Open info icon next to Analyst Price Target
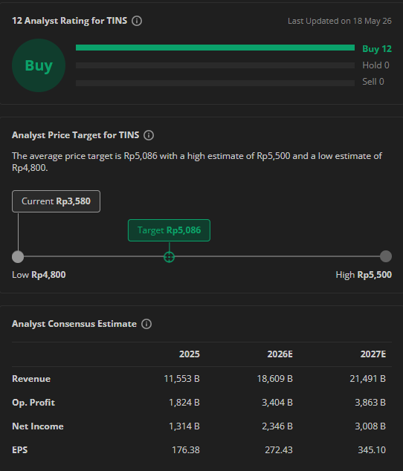403x471 pixels. point(149,135)
